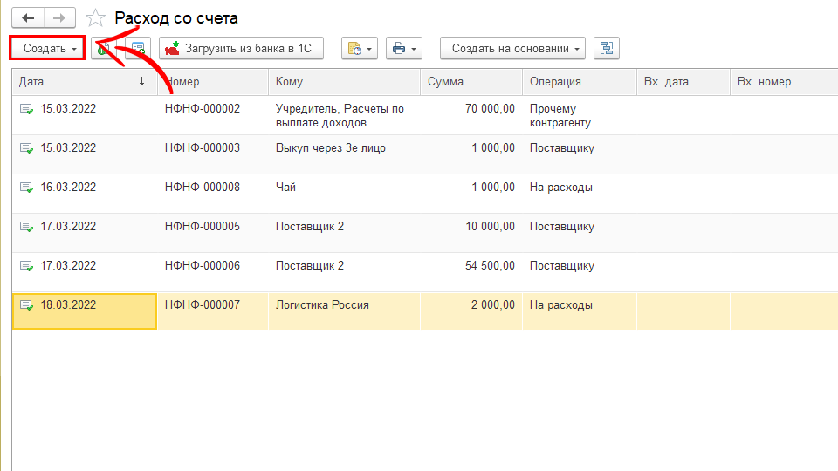Image resolution: width=838 pixels, height=471 pixels.
Task: Expand the printer dropdown button
Action: (x=402, y=49)
